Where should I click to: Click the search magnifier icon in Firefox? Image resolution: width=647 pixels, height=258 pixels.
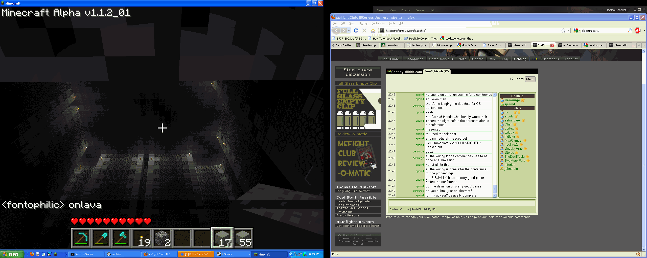(629, 30)
